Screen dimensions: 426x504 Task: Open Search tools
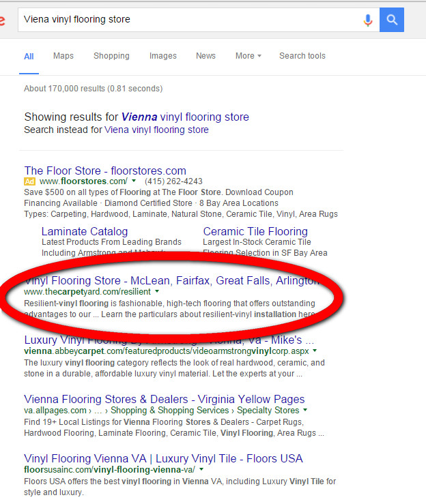tap(302, 56)
